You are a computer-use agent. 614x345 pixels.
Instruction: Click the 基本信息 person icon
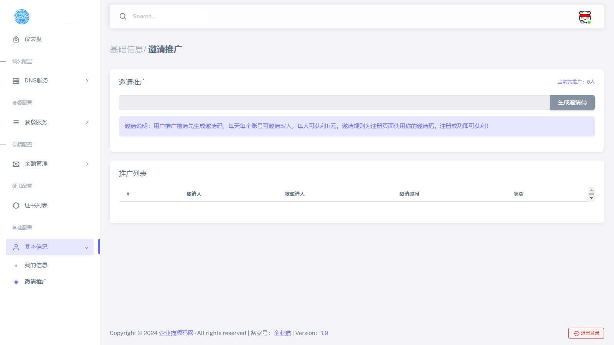(16, 247)
